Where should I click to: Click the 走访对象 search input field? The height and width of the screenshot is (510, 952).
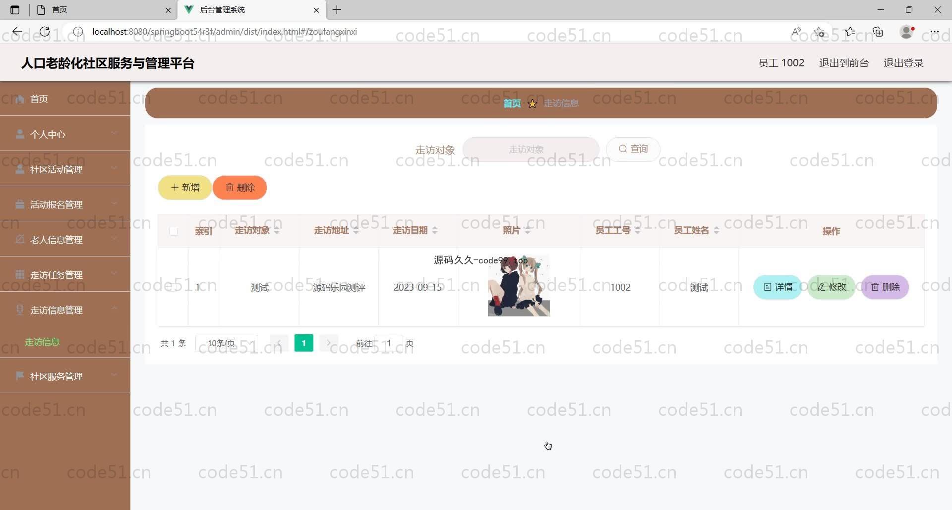[530, 149]
